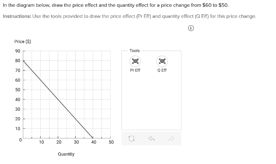Image resolution: width=276 pixels, height=164 pixels.
Task: Click the Q Eff label under its icon
Action: [162, 70]
